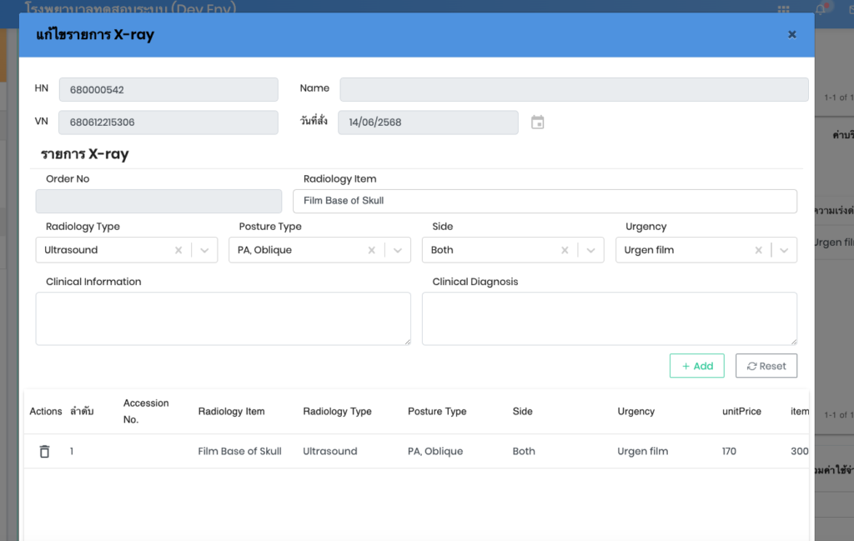Focus the Clinical Information text area

coord(223,318)
